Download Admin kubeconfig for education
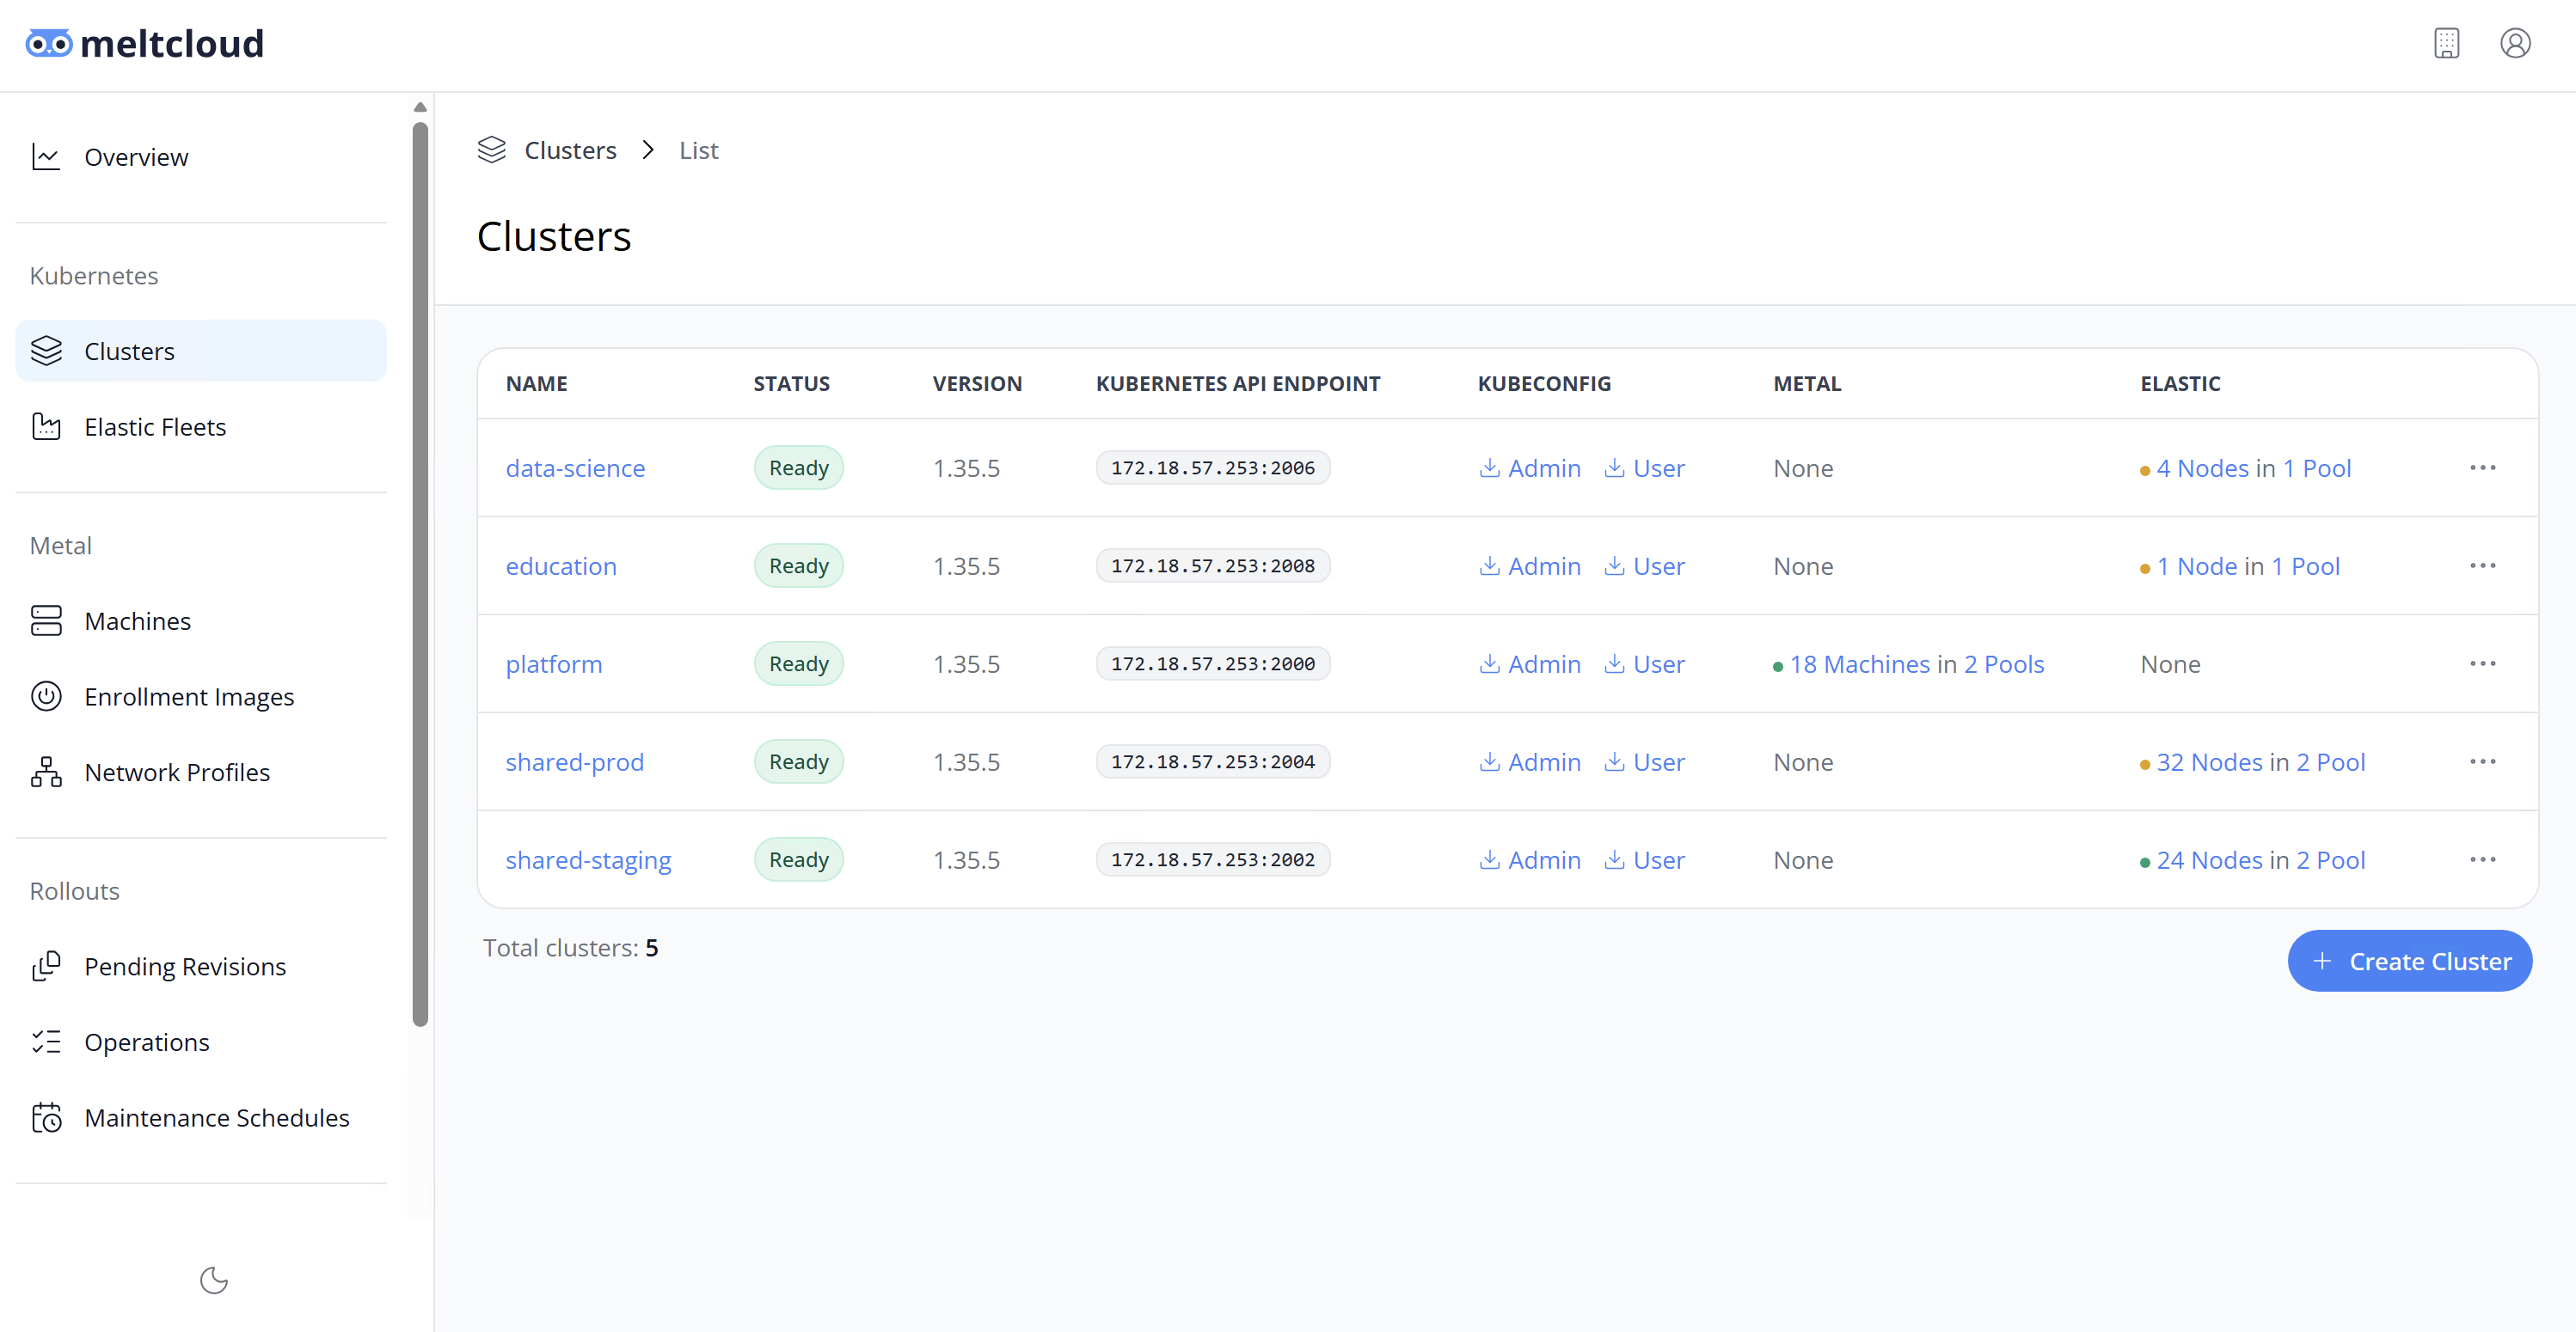 1530,565
